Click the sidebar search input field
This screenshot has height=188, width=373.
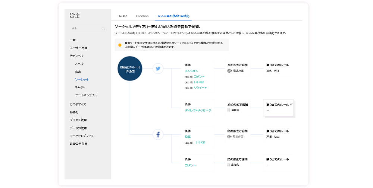point(88,28)
